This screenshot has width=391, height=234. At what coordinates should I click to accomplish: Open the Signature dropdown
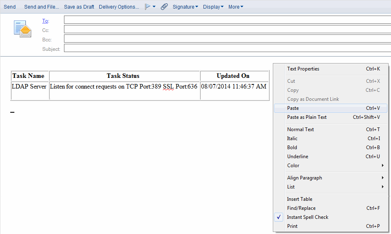pos(185,7)
